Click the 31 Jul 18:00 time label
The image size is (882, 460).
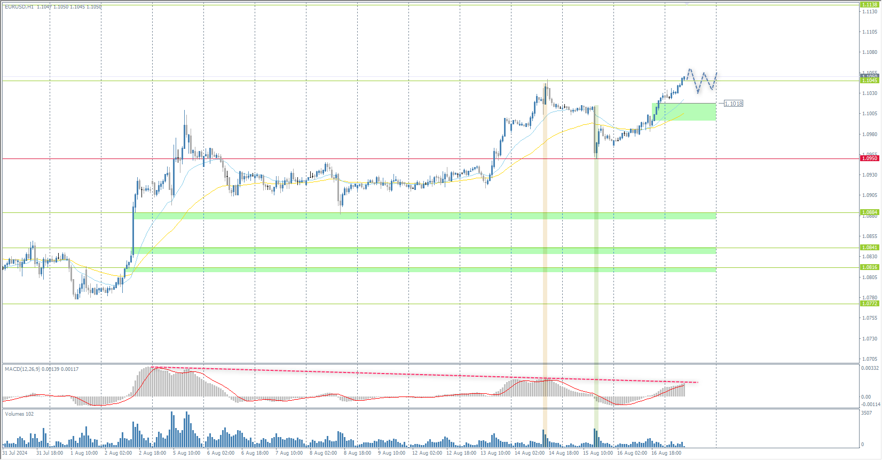coord(50,453)
